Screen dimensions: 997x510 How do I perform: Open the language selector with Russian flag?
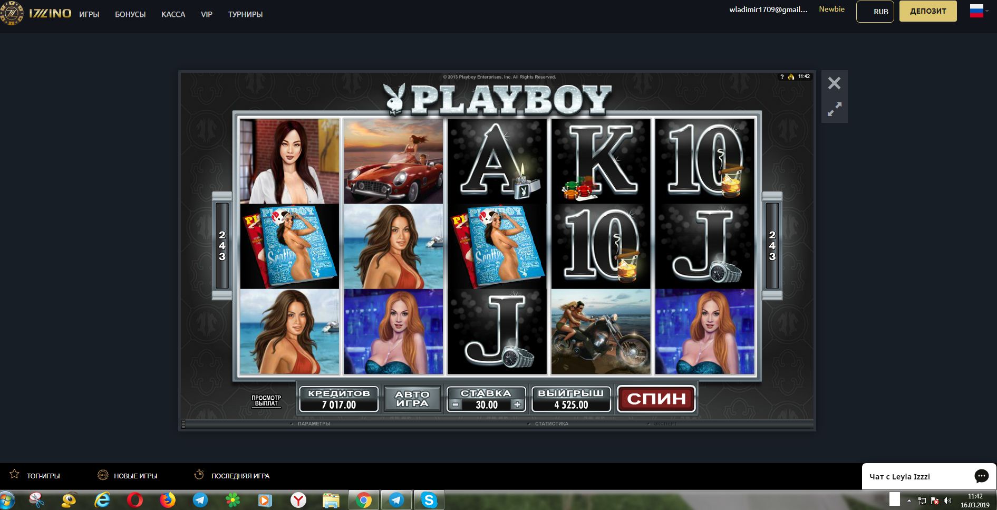(979, 11)
